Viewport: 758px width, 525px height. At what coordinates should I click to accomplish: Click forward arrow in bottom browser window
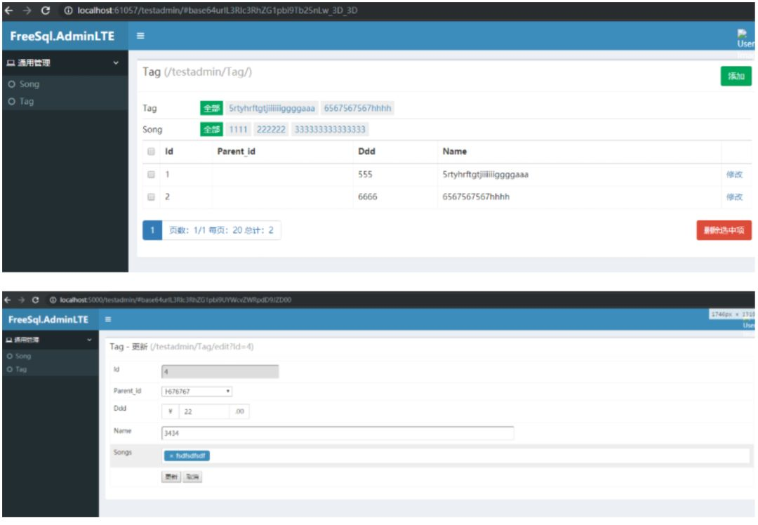(21, 300)
